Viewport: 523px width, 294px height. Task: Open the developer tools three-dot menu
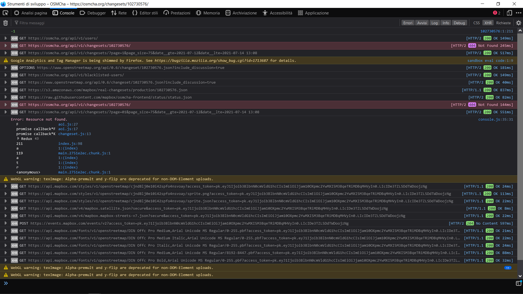click(x=518, y=13)
